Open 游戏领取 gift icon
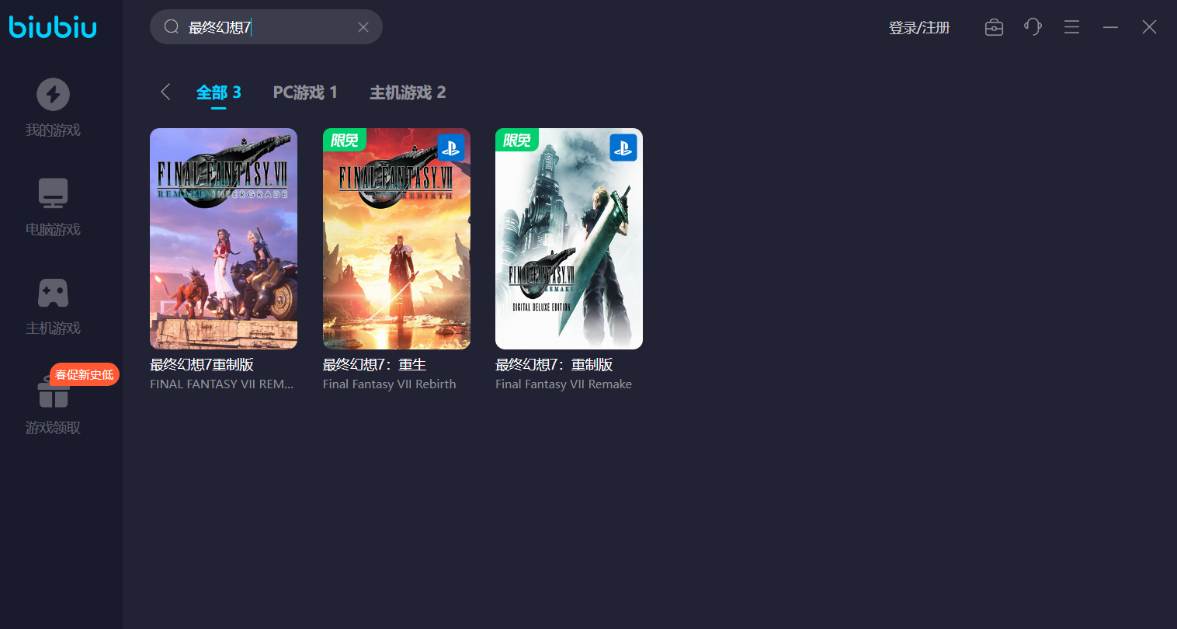This screenshot has width=1177, height=629. tap(53, 392)
